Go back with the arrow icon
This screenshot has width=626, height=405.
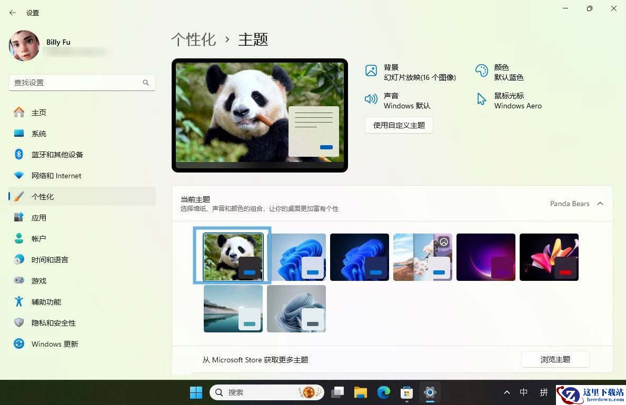13,13
